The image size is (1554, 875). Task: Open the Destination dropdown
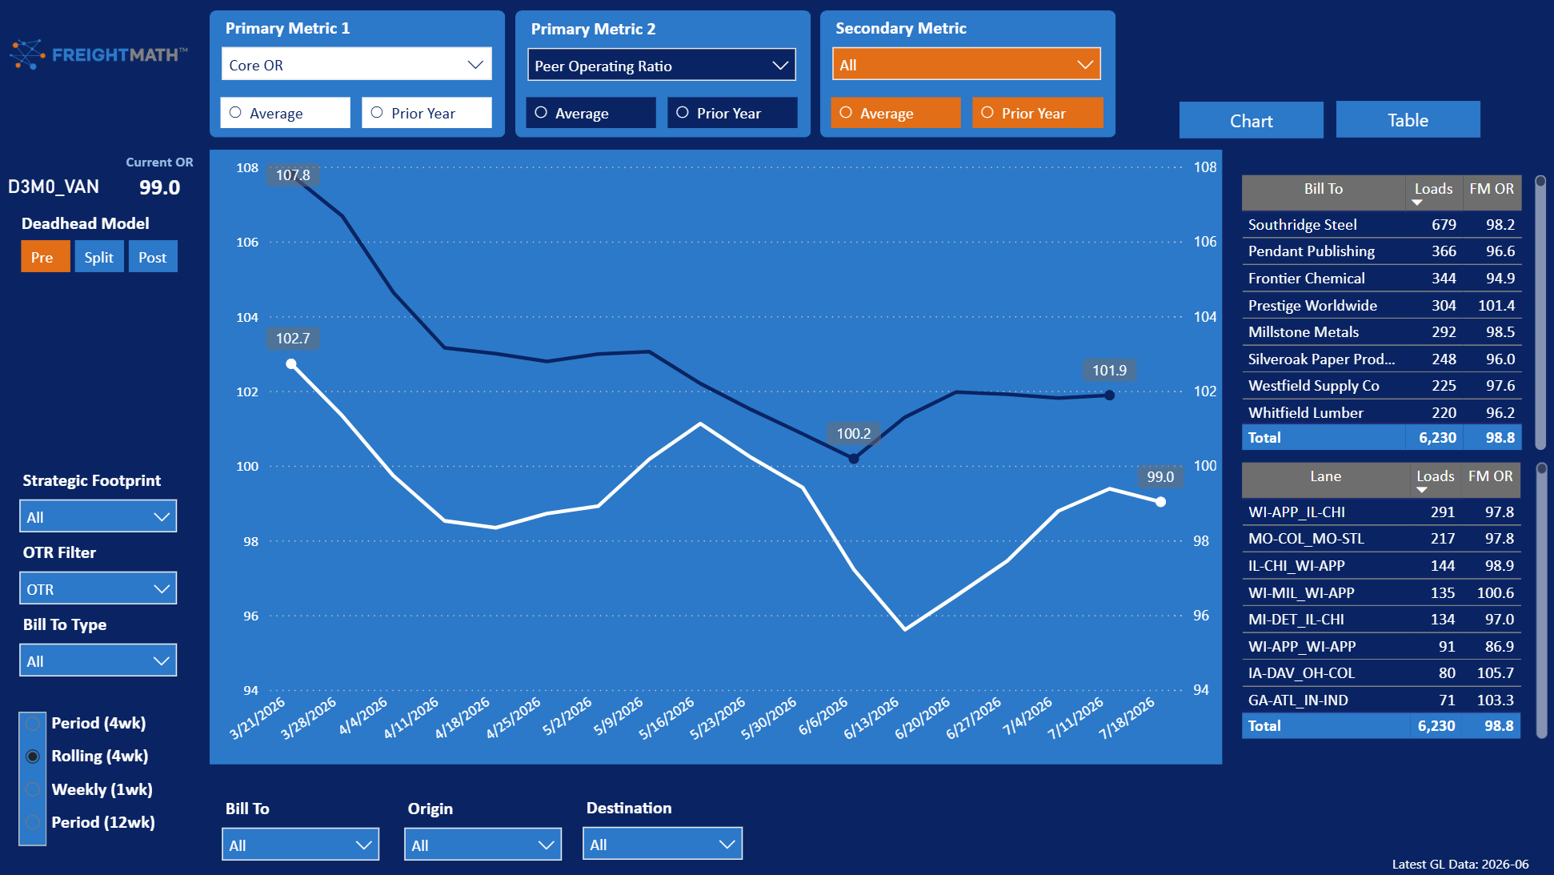coord(663,844)
